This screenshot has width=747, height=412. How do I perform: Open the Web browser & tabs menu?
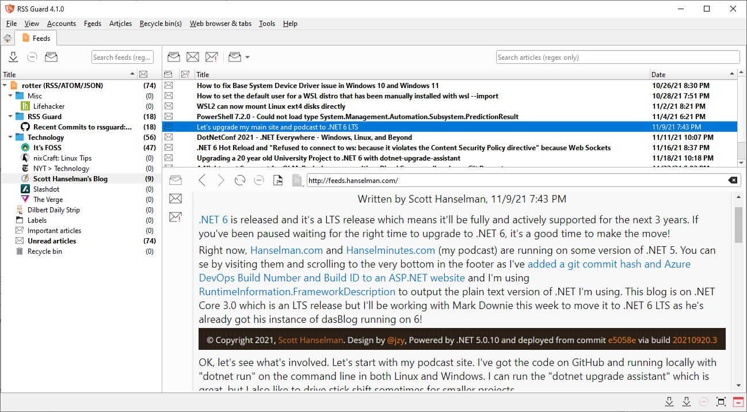(x=220, y=24)
